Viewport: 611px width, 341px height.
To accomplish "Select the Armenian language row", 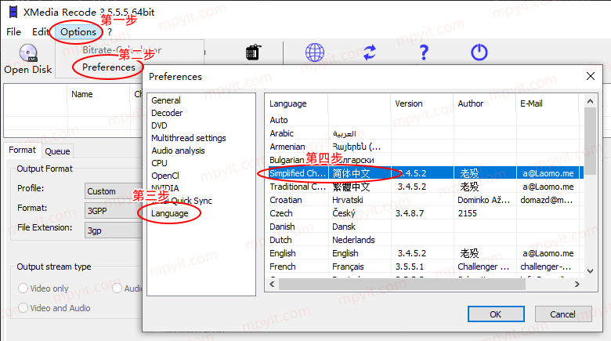I will click(x=425, y=147).
